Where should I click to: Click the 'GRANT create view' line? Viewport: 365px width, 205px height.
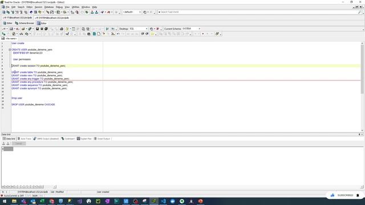37,76
